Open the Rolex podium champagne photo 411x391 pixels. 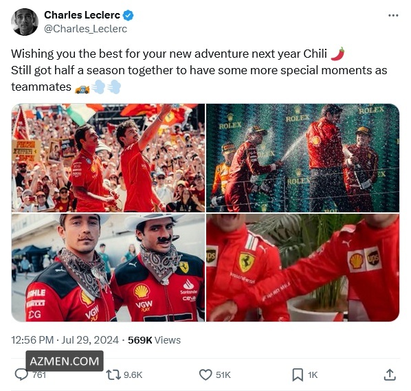point(302,158)
